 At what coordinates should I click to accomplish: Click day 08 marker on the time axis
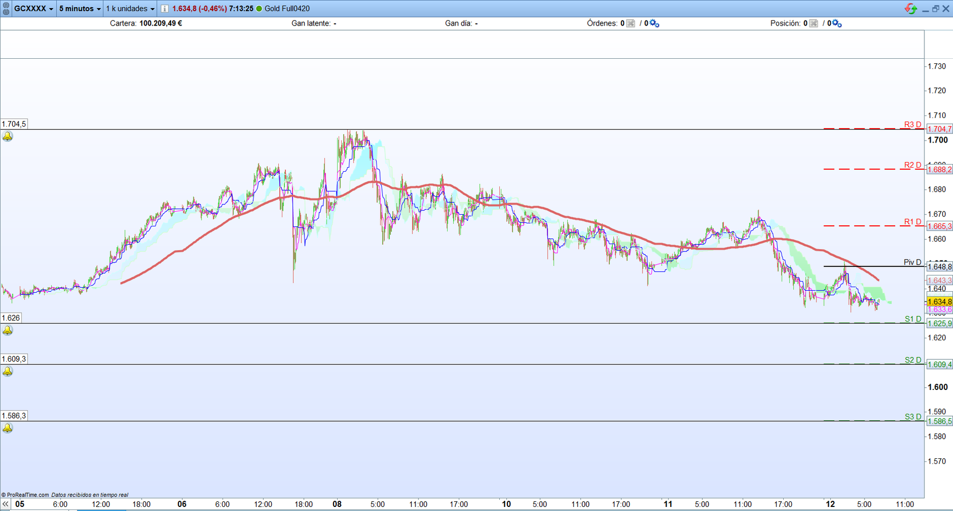pyautogui.click(x=337, y=504)
